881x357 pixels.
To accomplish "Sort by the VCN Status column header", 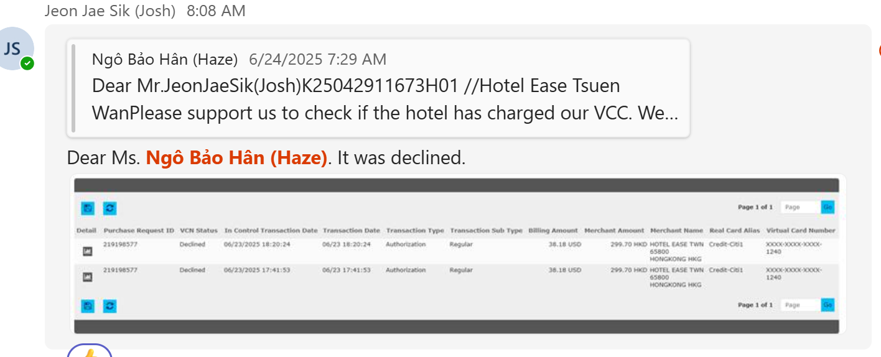I will coord(198,231).
